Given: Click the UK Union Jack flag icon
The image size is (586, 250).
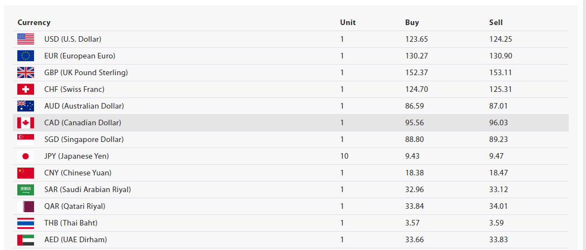Looking at the screenshot, I should pos(26,72).
